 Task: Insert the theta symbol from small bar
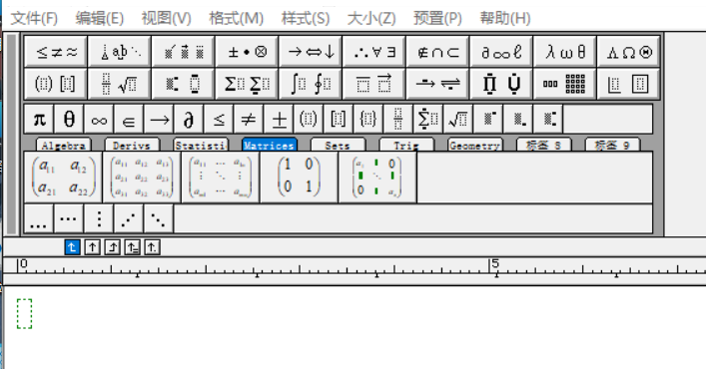(x=69, y=119)
